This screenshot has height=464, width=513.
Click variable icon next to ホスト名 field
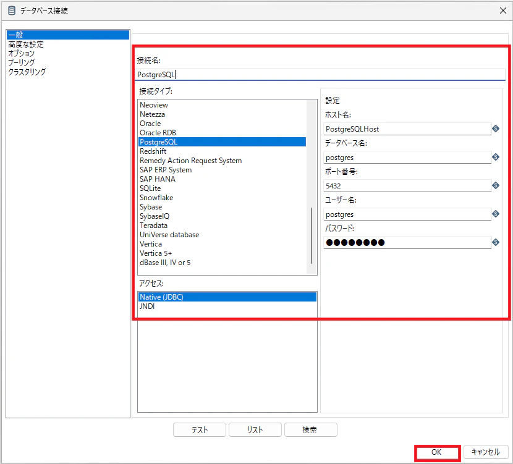(496, 129)
